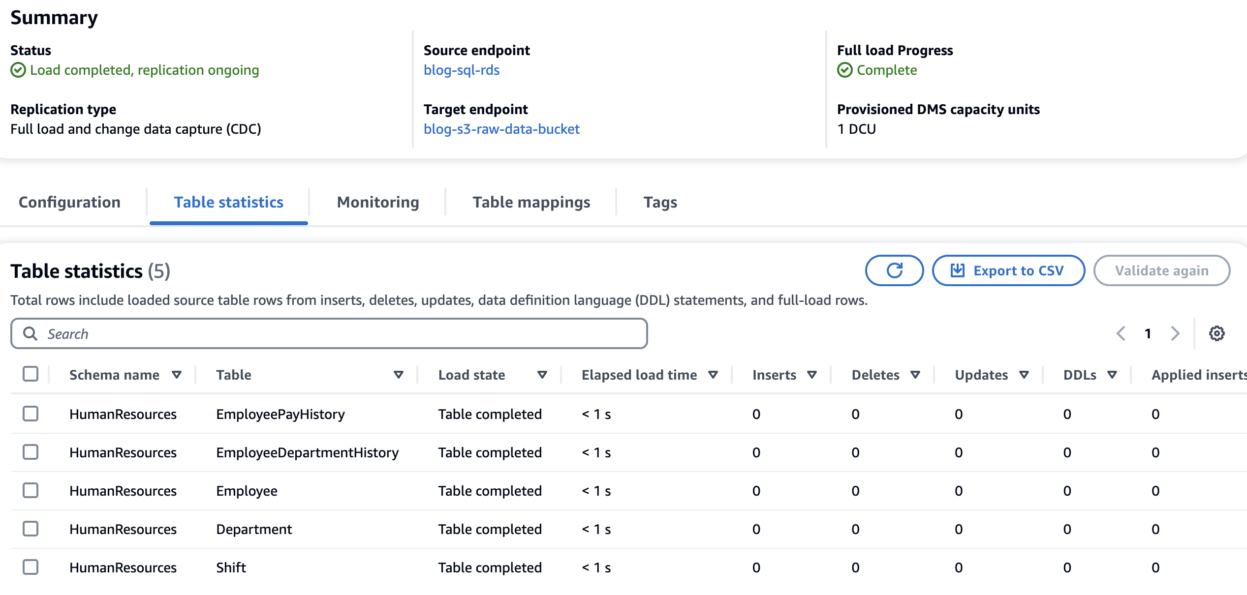This screenshot has width=1247, height=595.
Task: Sort by Table column arrow
Action: point(399,375)
